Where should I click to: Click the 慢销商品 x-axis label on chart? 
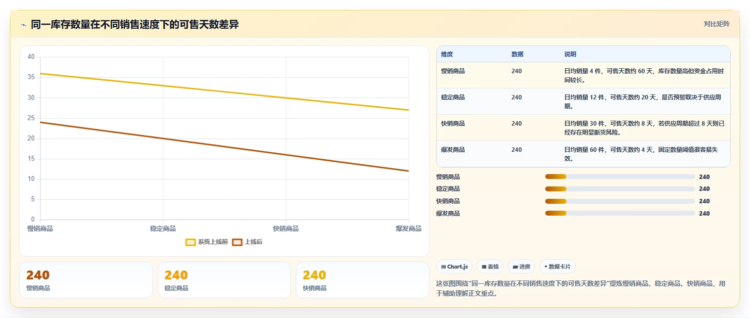pyautogui.click(x=40, y=228)
